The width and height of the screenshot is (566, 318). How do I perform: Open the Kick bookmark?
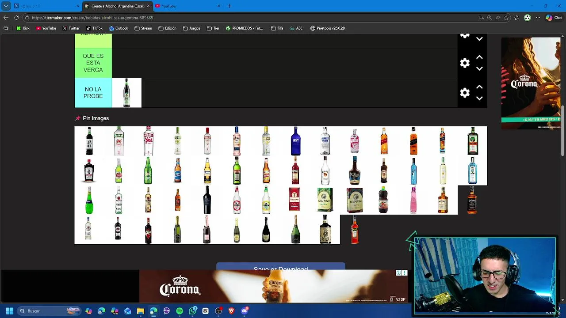[23, 28]
